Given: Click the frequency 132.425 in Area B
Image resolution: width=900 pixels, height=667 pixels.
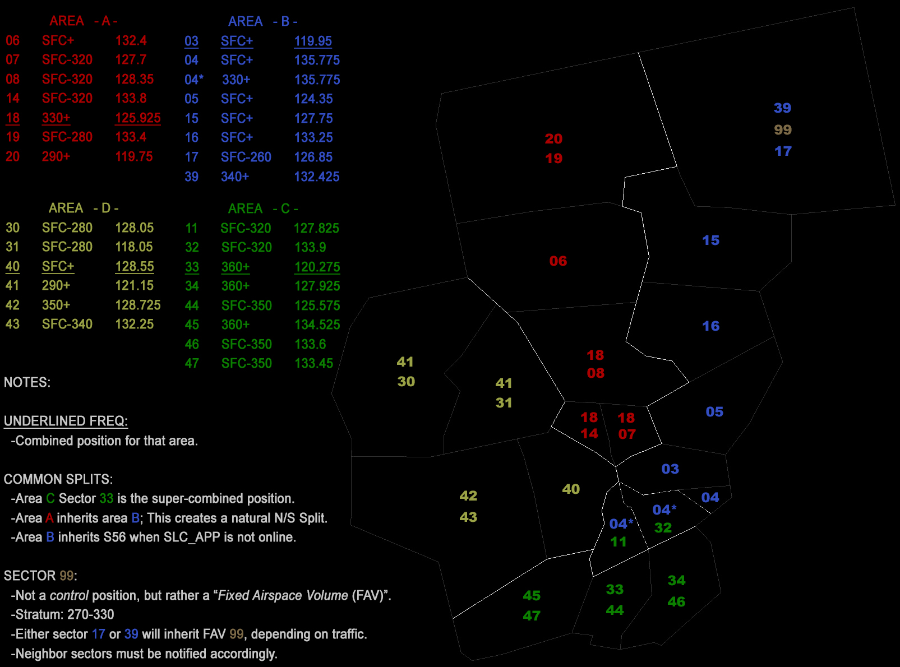Looking at the screenshot, I should pos(317,177).
